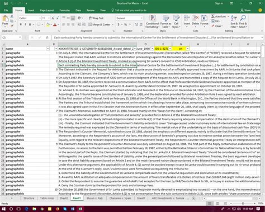Open Word from the taskbar
Screen dimensions: 265x212
coord(73,209)
